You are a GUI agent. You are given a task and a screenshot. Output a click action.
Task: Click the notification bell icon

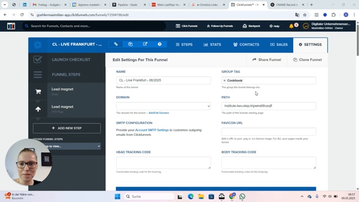[x=291, y=26]
